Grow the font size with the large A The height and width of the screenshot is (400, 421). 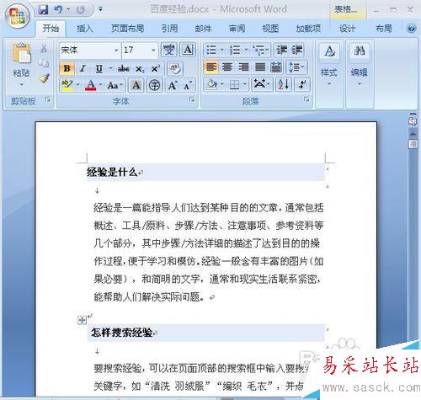click(x=173, y=85)
